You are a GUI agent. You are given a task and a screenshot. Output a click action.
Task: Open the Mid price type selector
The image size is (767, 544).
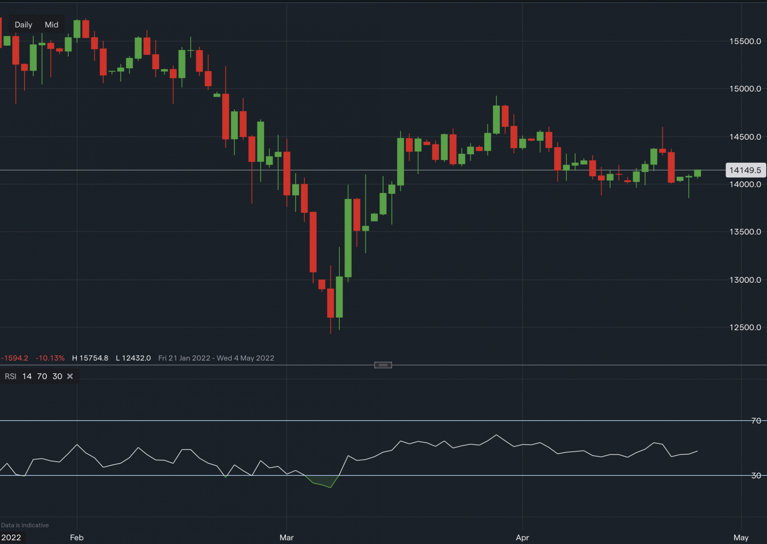click(x=51, y=24)
